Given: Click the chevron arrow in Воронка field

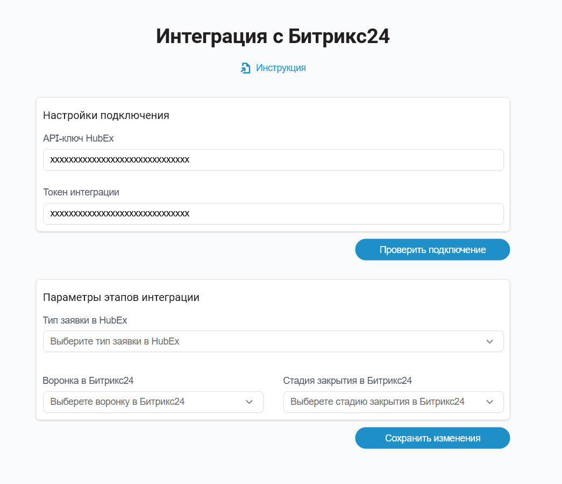Looking at the screenshot, I should 249,402.
